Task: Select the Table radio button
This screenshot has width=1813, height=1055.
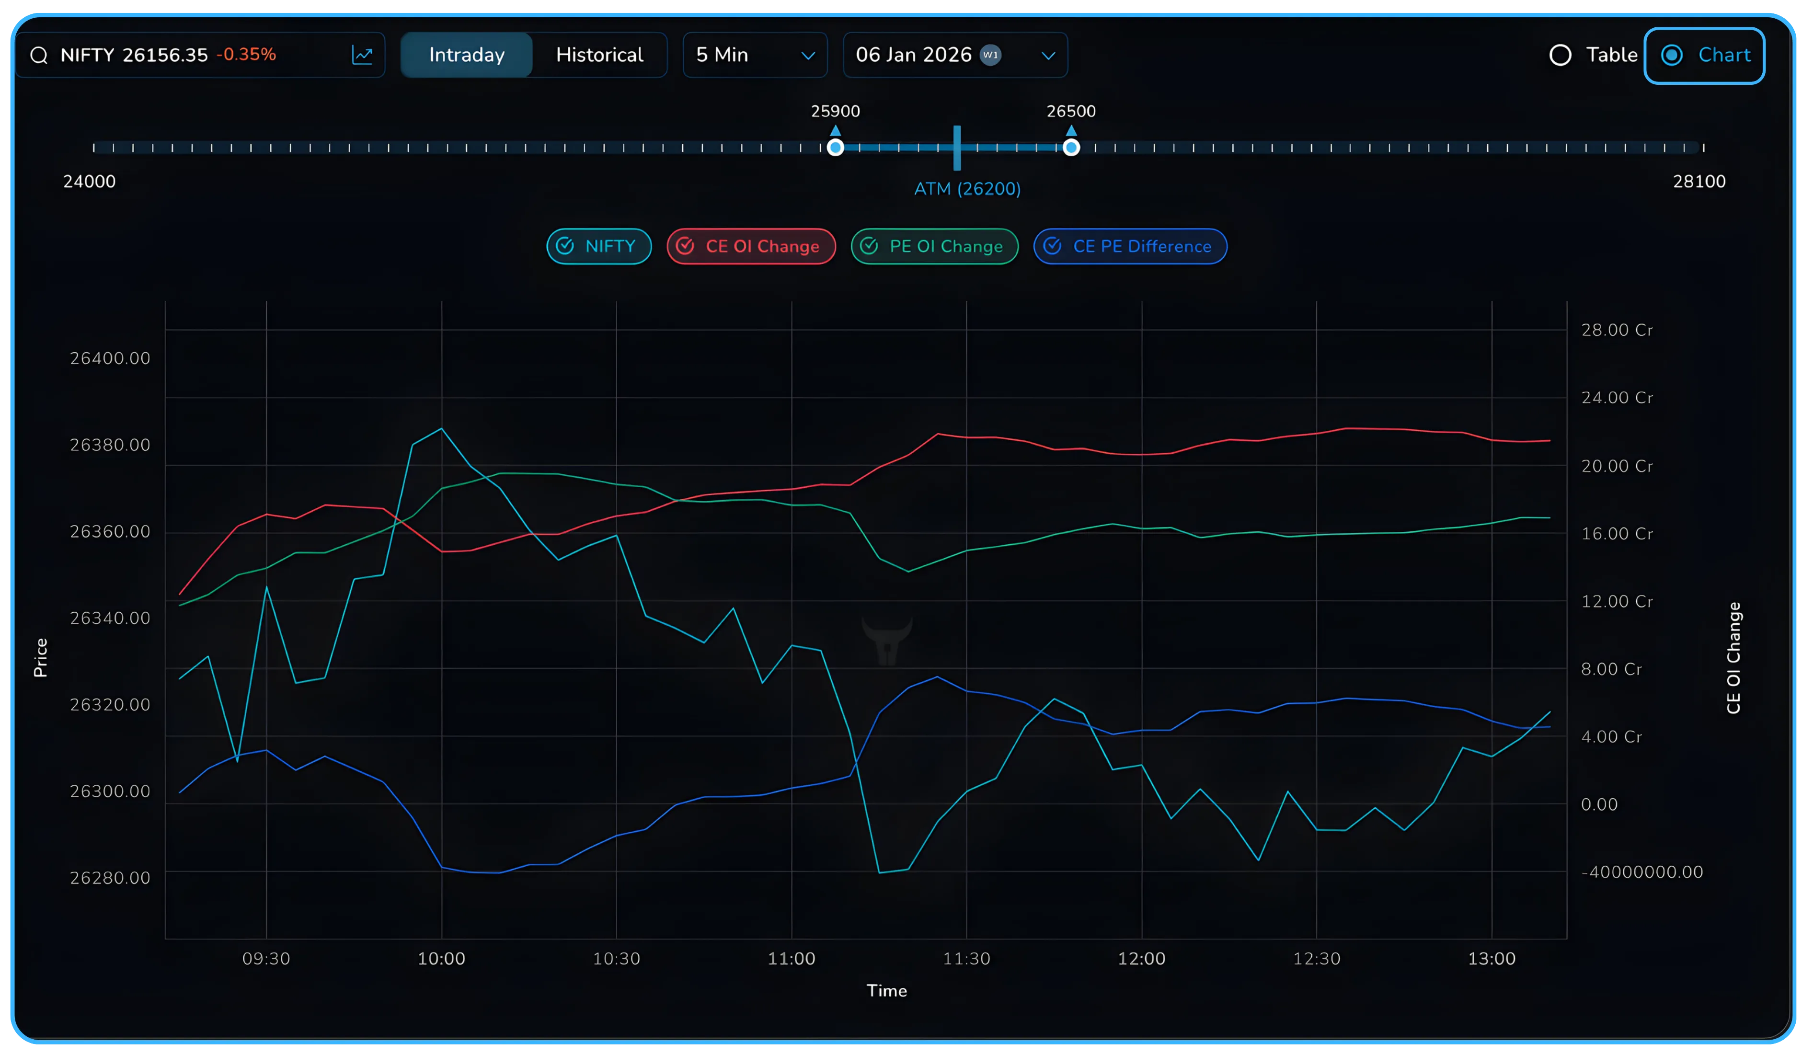Action: point(1560,55)
